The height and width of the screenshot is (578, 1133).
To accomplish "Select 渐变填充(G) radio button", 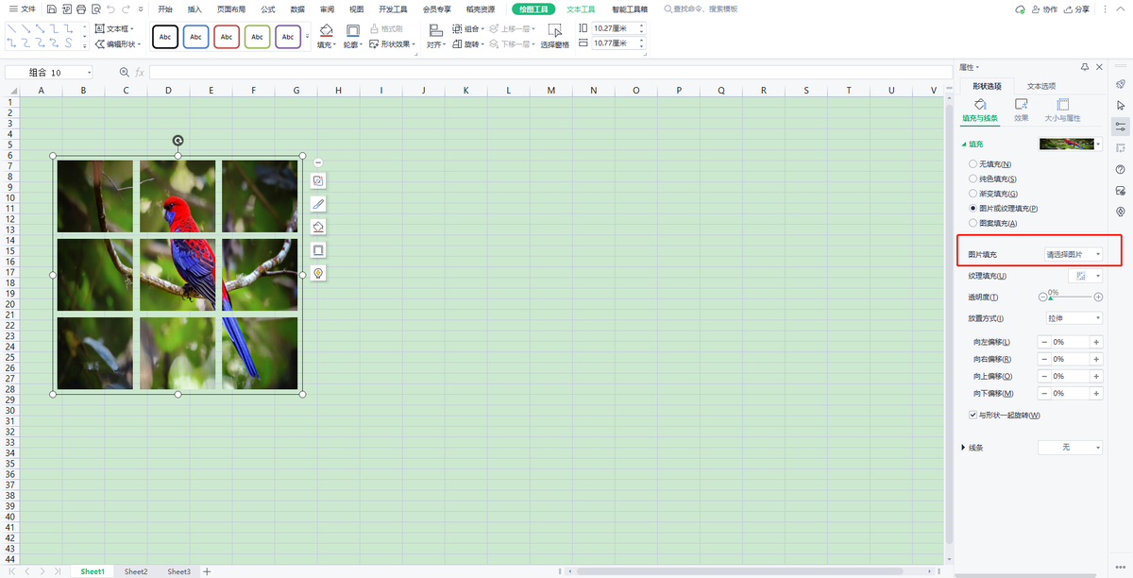I will [973, 194].
